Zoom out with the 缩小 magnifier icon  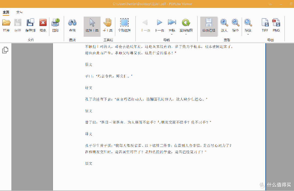[x=235, y=23]
